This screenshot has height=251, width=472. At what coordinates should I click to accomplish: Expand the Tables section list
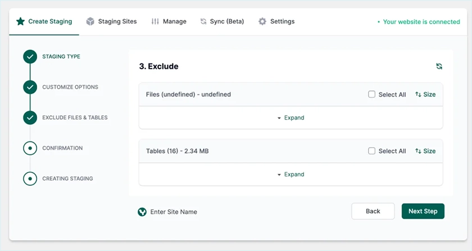[x=291, y=175]
